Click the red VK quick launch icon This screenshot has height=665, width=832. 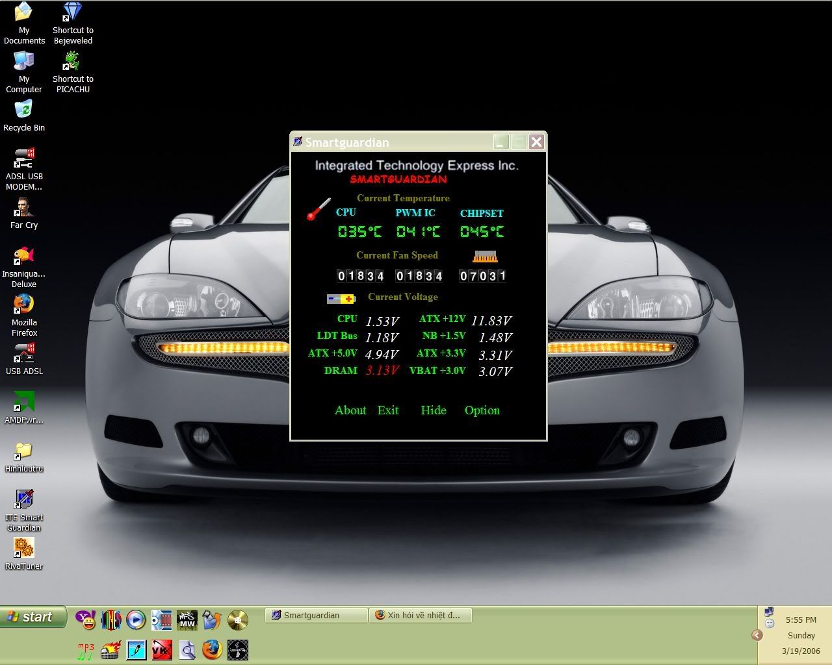162,650
